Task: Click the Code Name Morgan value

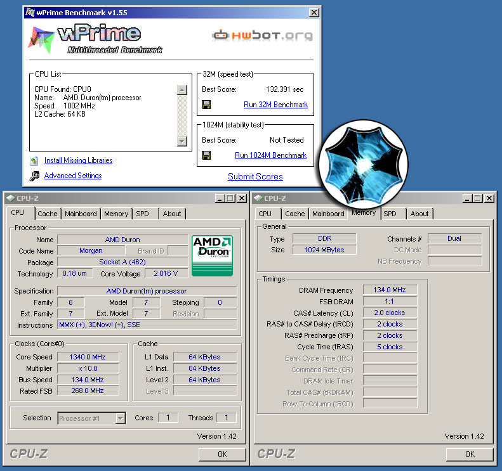Action: click(91, 250)
